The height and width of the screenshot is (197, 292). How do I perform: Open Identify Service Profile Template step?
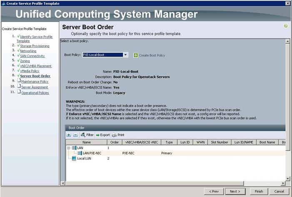(x=35, y=39)
